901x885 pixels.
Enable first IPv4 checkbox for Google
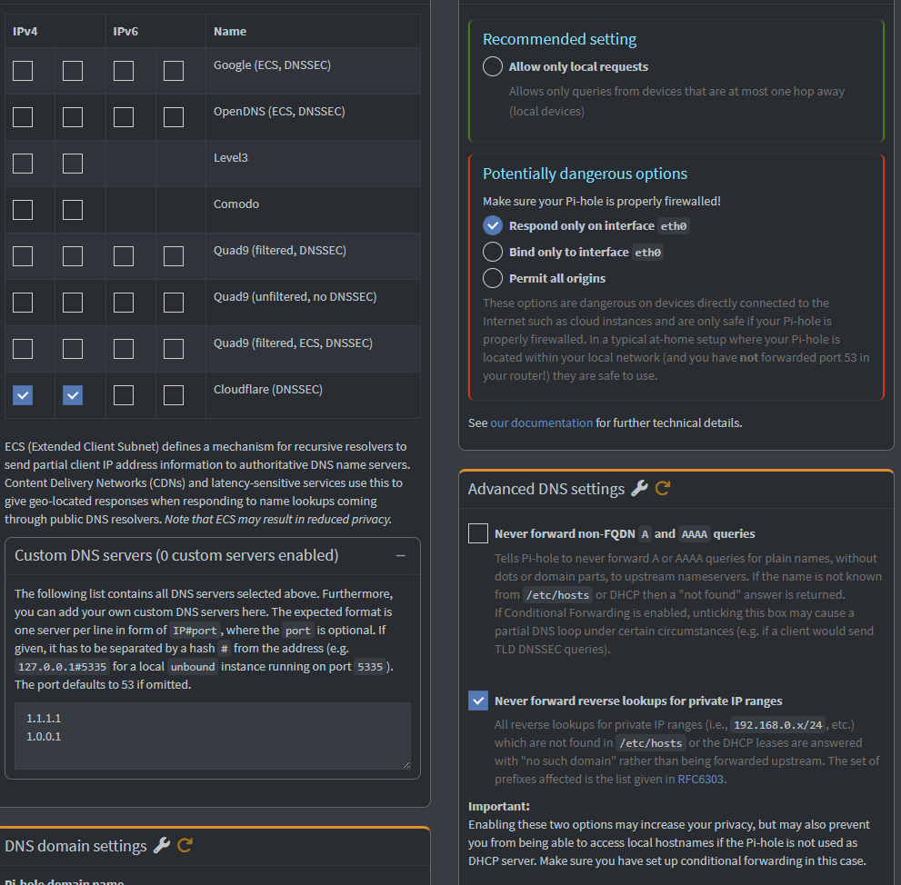click(x=23, y=71)
